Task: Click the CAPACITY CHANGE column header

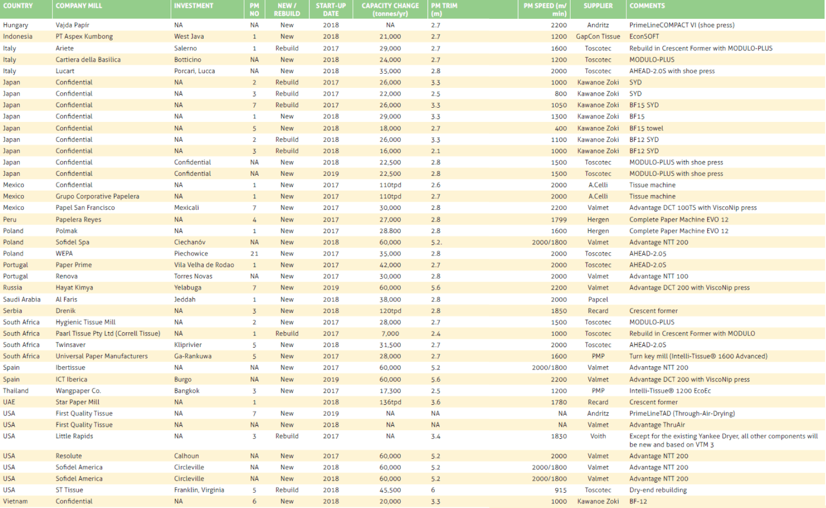Action: coord(390,10)
